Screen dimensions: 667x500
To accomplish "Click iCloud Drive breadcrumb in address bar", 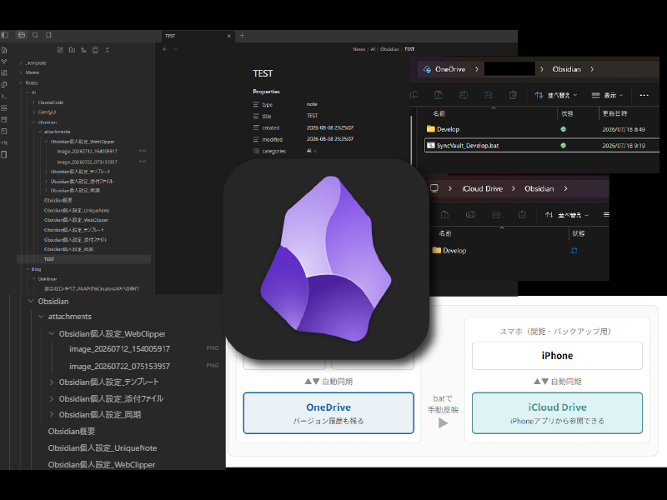I will [483, 188].
